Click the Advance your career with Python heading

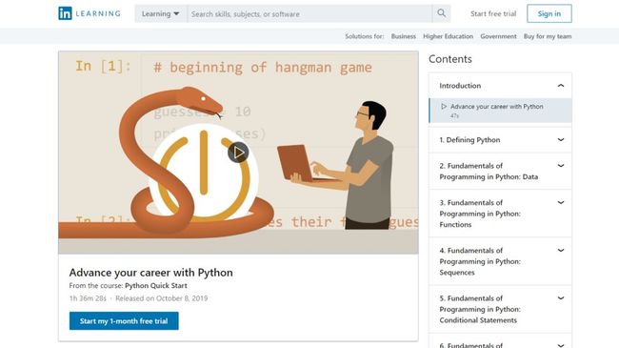(150, 273)
